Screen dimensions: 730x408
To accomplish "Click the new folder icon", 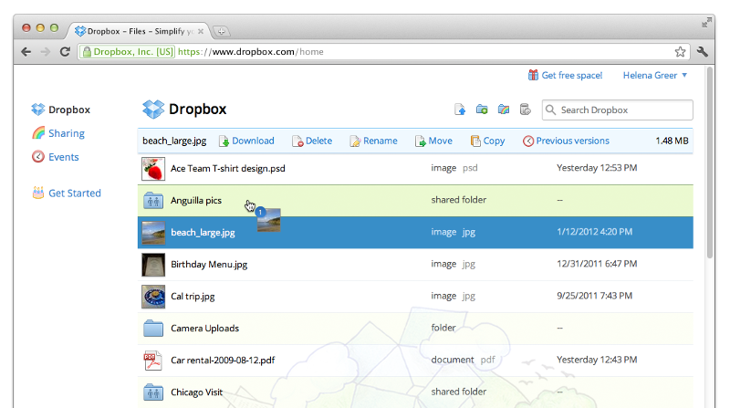I will tap(482, 110).
